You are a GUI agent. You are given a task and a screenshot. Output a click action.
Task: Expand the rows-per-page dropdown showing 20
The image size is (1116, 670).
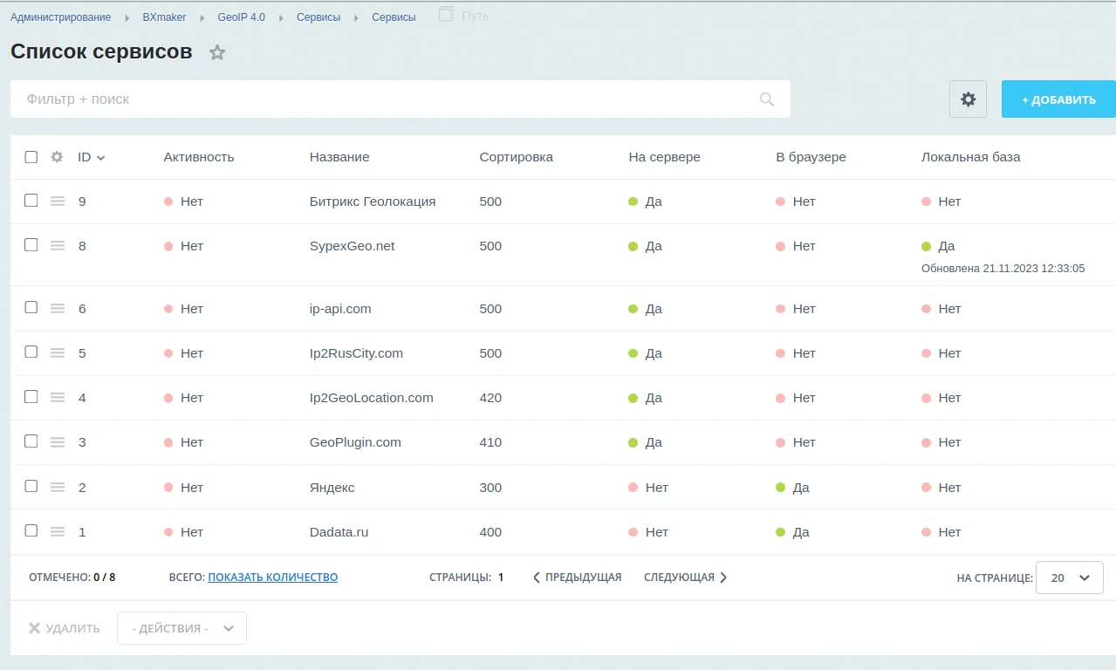[x=1070, y=578]
